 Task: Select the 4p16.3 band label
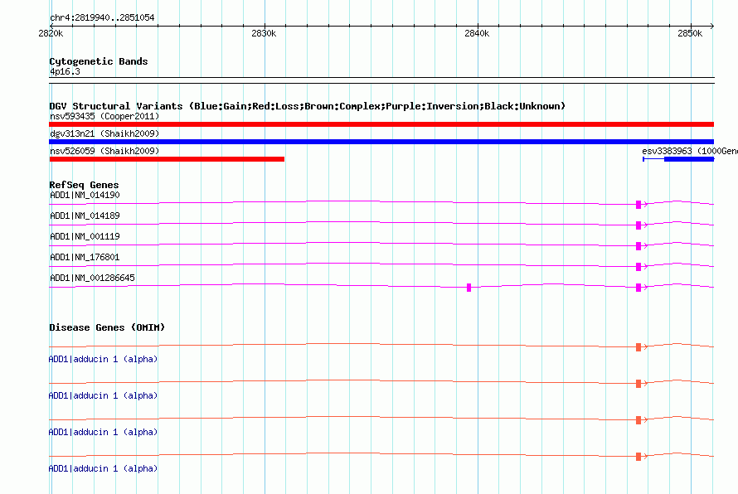[65, 71]
